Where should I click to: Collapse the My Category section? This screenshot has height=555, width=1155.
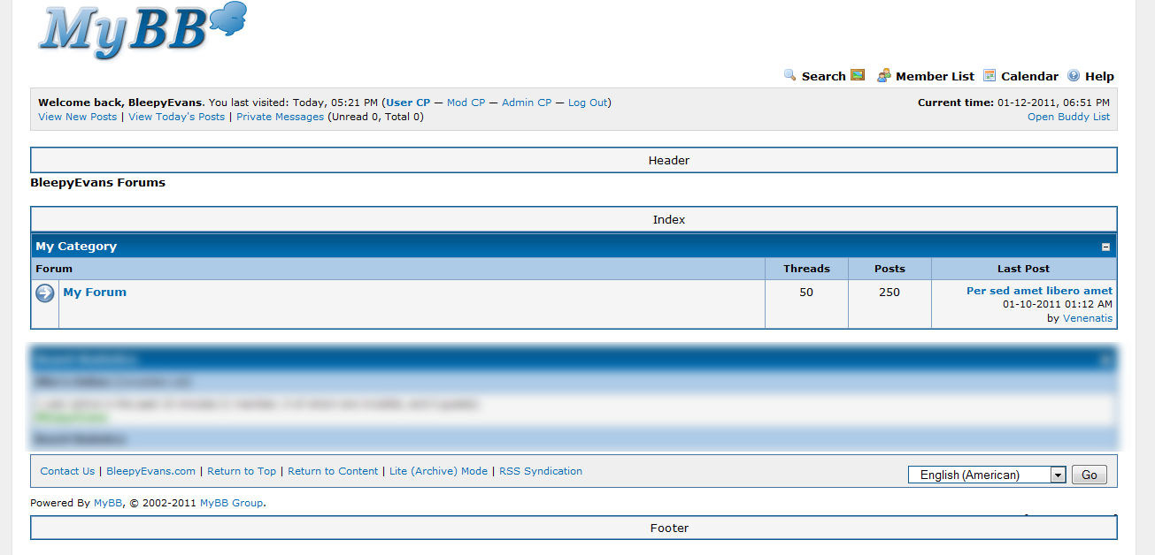[x=1105, y=247]
